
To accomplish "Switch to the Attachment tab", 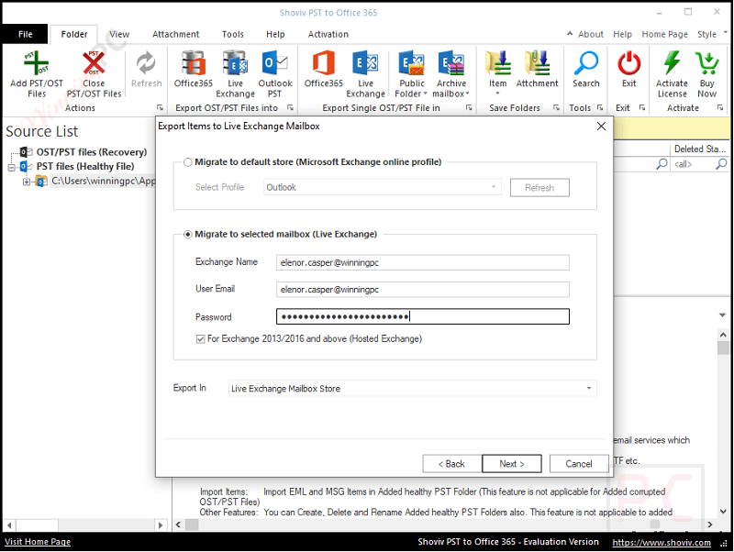I will [x=175, y=34].
